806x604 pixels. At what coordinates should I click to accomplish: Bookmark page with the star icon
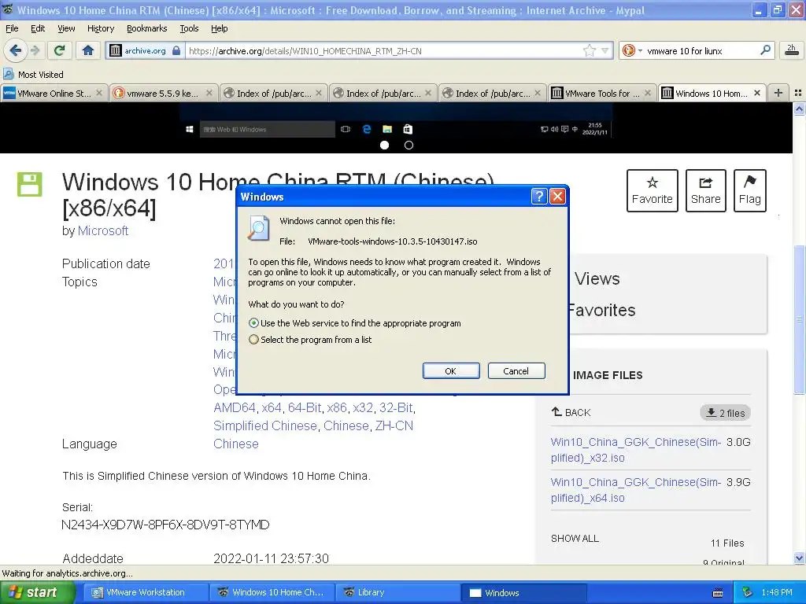pos(589,50)
